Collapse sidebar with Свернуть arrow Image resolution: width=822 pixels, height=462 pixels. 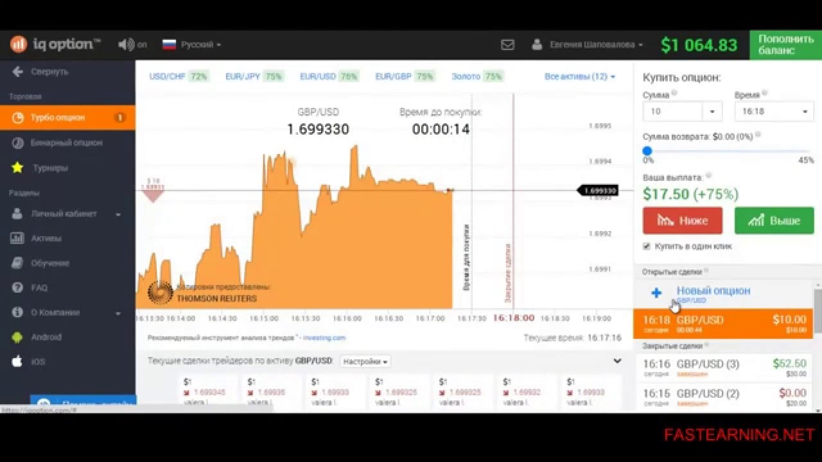[40, 71]
